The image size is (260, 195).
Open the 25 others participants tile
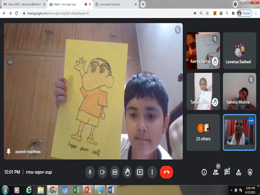pos(203,132)
